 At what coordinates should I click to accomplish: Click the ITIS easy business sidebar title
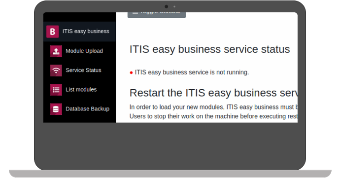(86, 31)
